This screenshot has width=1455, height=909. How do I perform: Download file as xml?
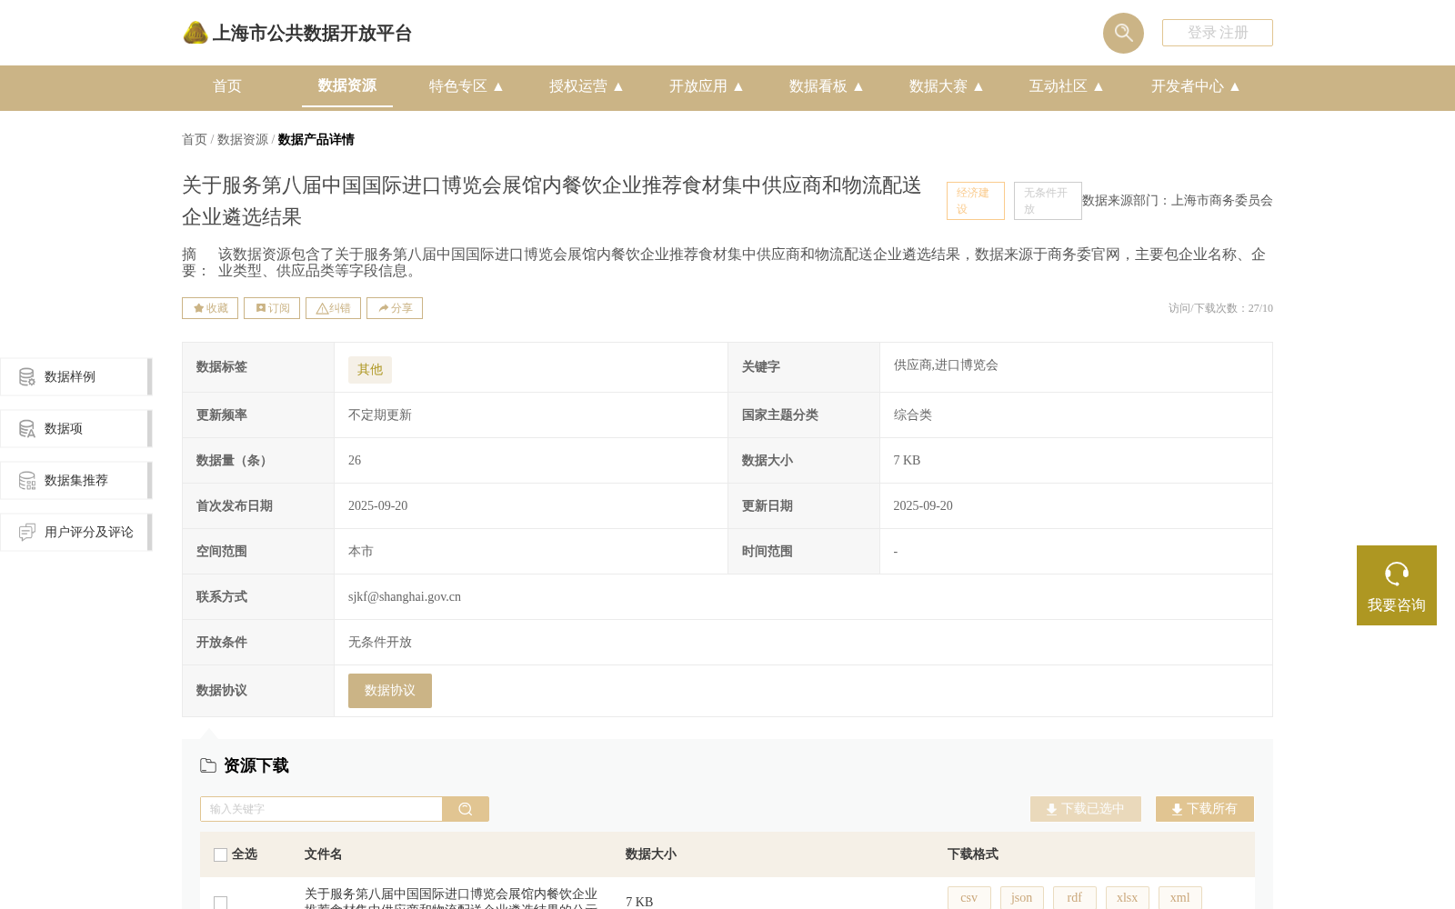click(1180, 897)
